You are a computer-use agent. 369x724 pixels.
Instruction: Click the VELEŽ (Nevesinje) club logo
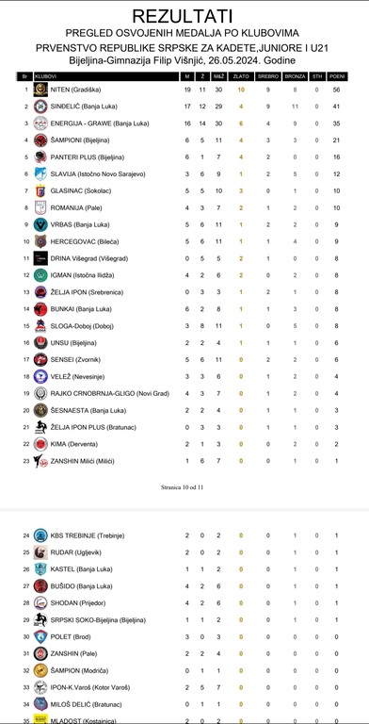click(x=40, y=376)
